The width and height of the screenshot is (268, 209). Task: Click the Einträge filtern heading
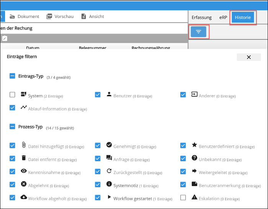coord(22,57)
